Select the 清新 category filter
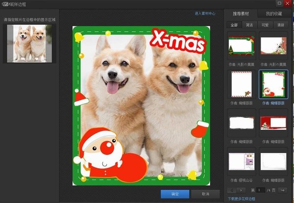 click(280, 25)
